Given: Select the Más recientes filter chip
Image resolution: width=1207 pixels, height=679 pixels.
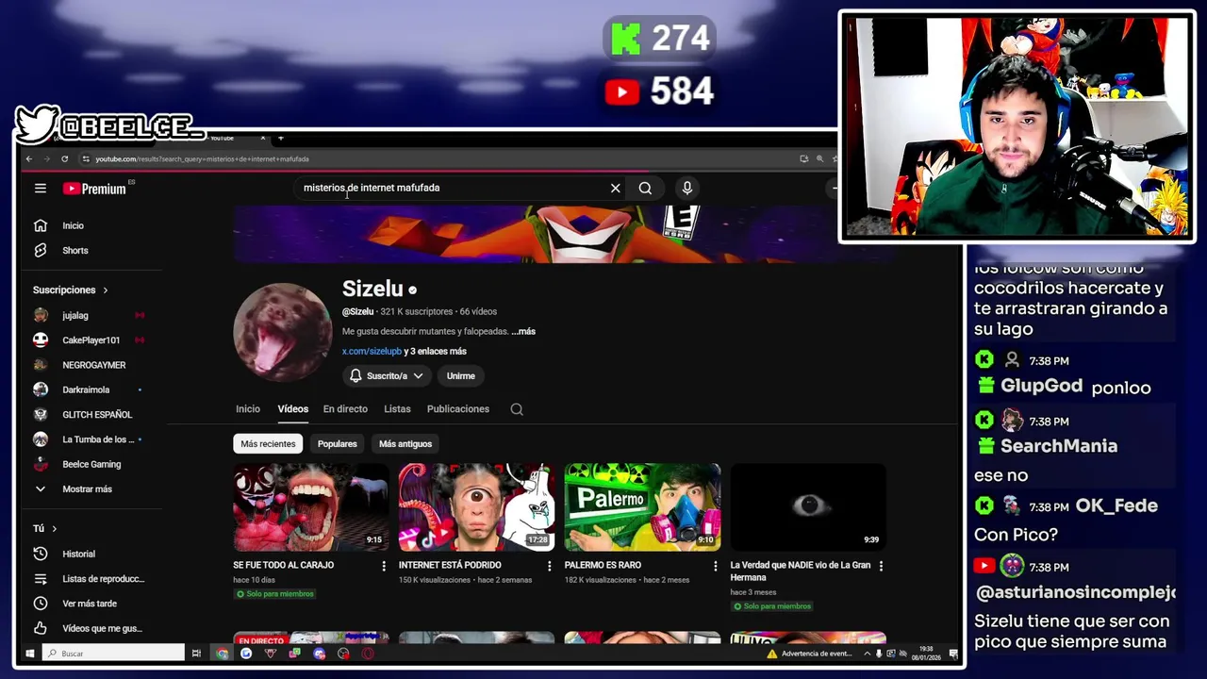Looking at the screenshot, I should click(268, 444).
